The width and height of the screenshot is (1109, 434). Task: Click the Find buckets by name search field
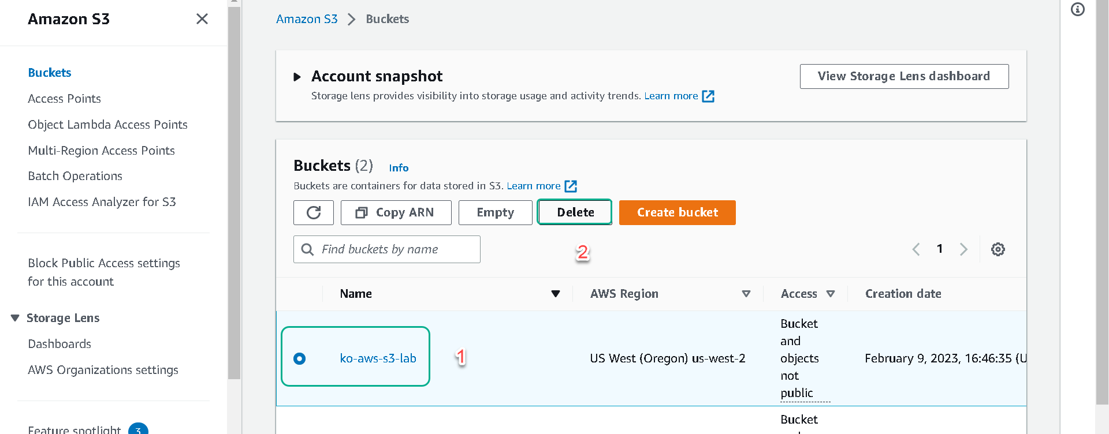point(387,249)
